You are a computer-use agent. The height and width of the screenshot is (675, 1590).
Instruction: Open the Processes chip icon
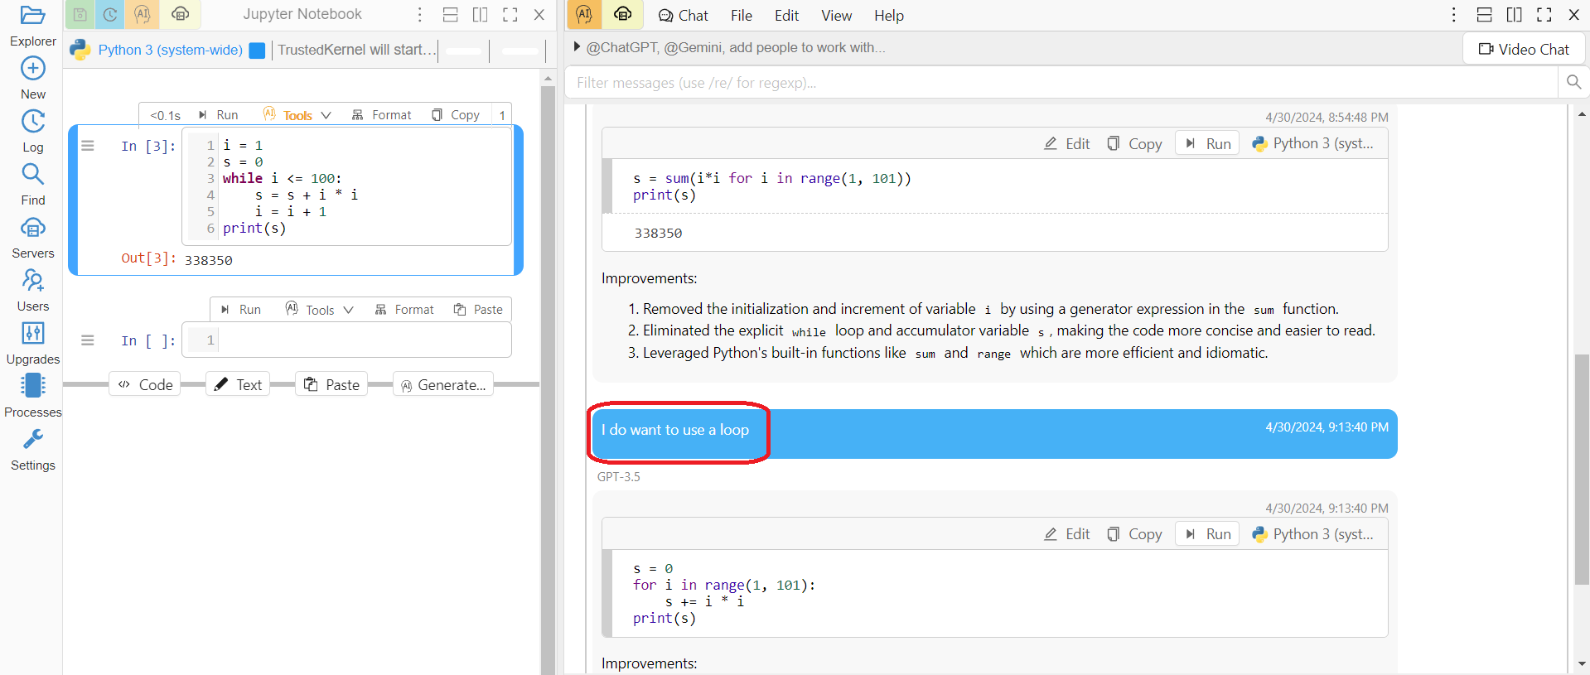32,386
